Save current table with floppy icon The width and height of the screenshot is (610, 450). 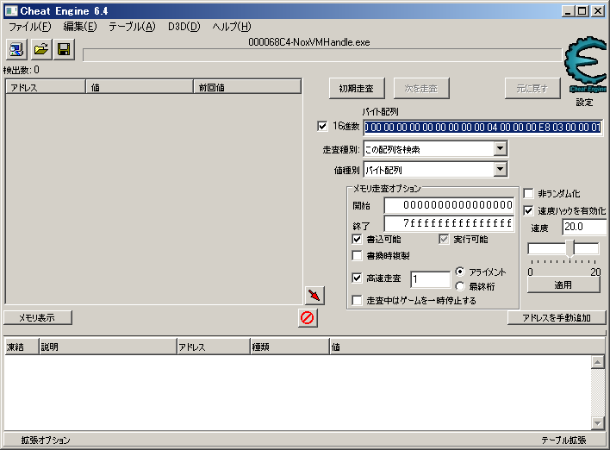[x=64, y=49]
